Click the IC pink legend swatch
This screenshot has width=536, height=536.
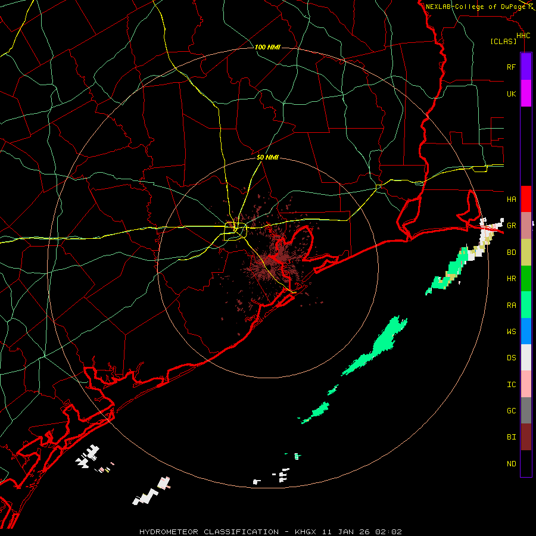pyautogui.click(x=526, y=384)
